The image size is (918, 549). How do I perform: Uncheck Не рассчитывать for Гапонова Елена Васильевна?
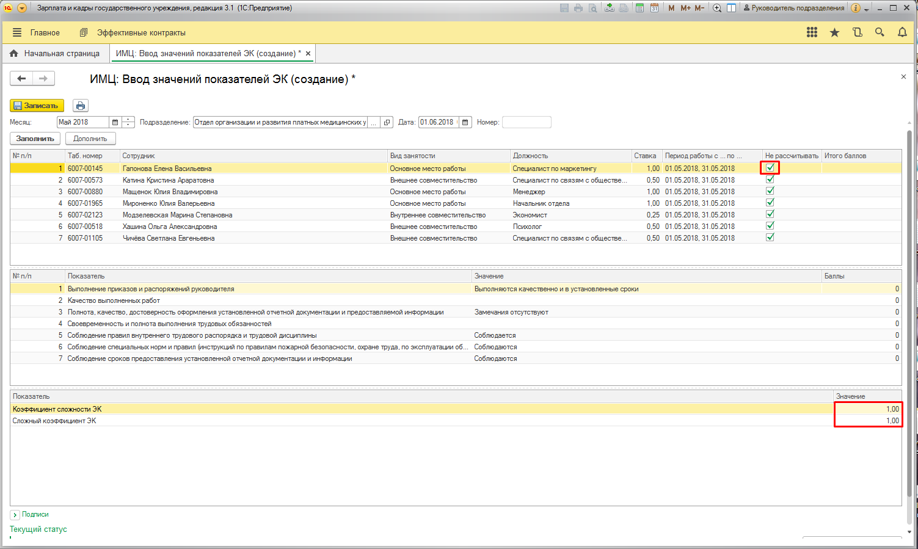tap(770, 168)
